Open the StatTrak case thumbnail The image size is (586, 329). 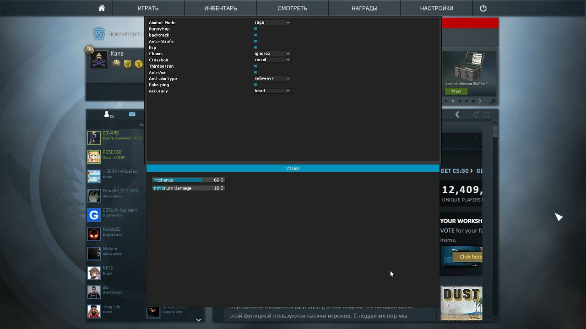(x=469, y=65)
